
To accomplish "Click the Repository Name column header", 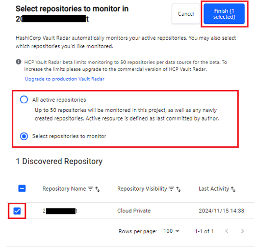I will (x=64, y=189).
